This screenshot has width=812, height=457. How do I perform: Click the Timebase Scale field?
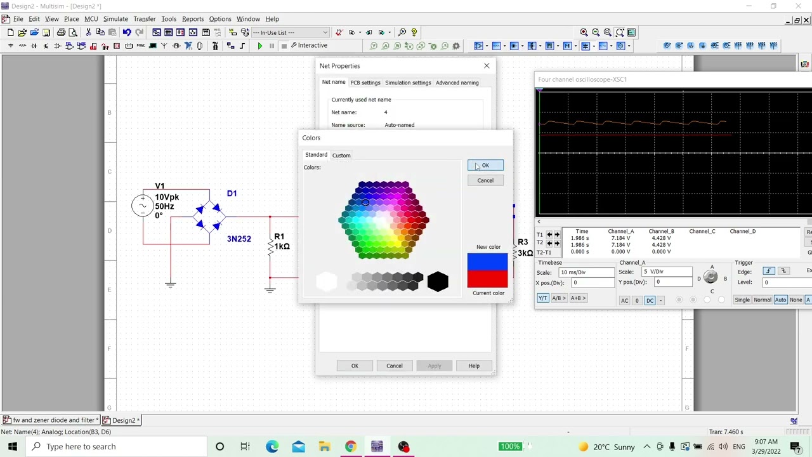(586, 272)
